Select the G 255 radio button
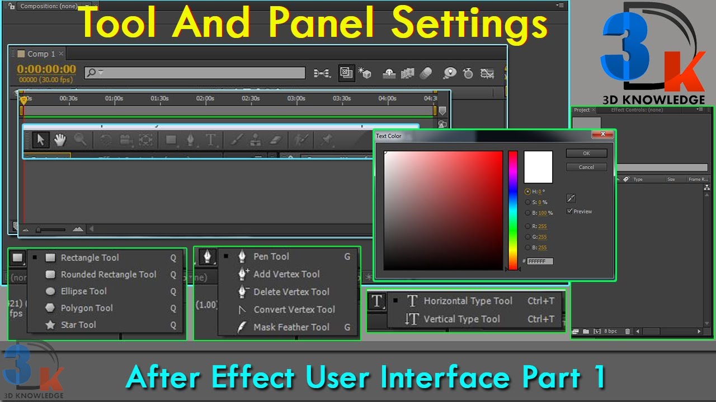716x402 pixels. pos(527,237)
